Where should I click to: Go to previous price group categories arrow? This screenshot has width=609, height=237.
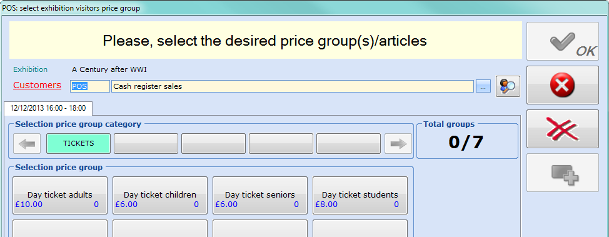tap(27, 144)
